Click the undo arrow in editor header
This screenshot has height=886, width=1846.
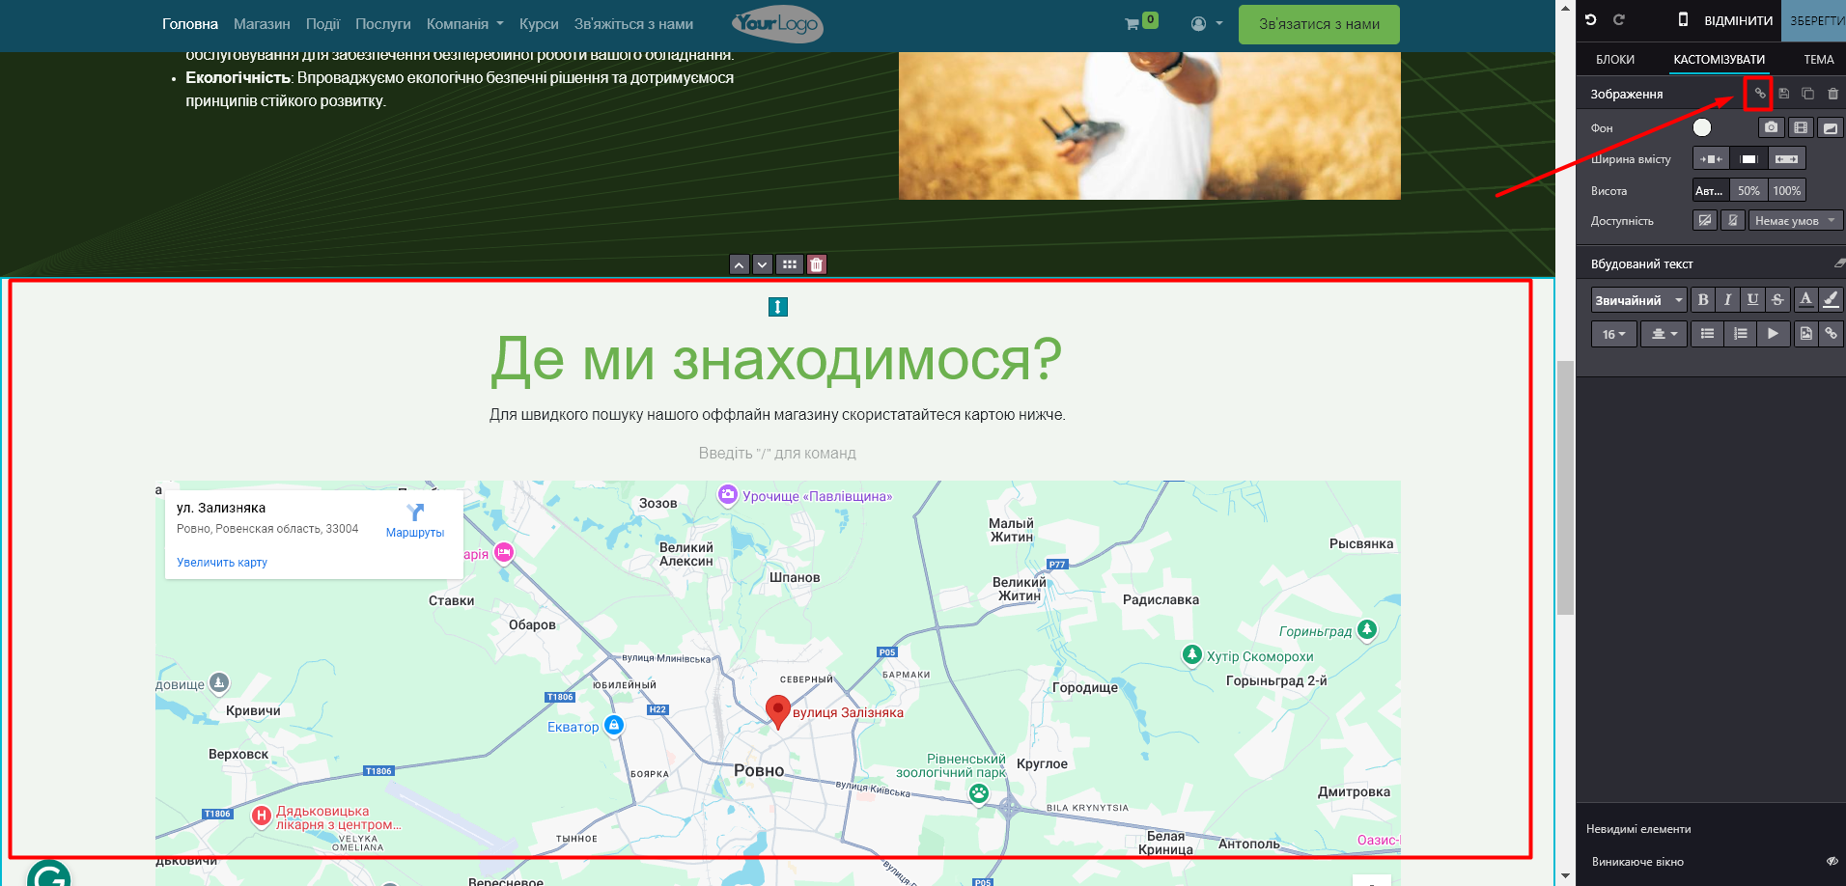1591,19
